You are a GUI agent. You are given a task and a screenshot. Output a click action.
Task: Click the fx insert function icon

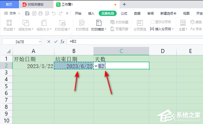(62, 42)
